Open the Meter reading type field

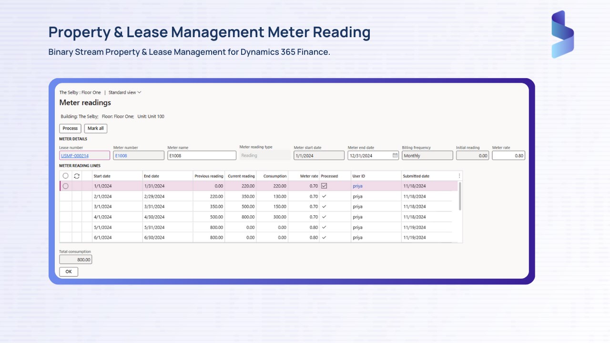[264, 155]
